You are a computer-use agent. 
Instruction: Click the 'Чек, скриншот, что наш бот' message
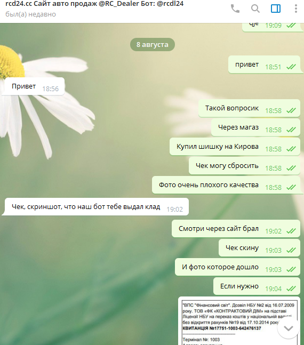point(95,207)
